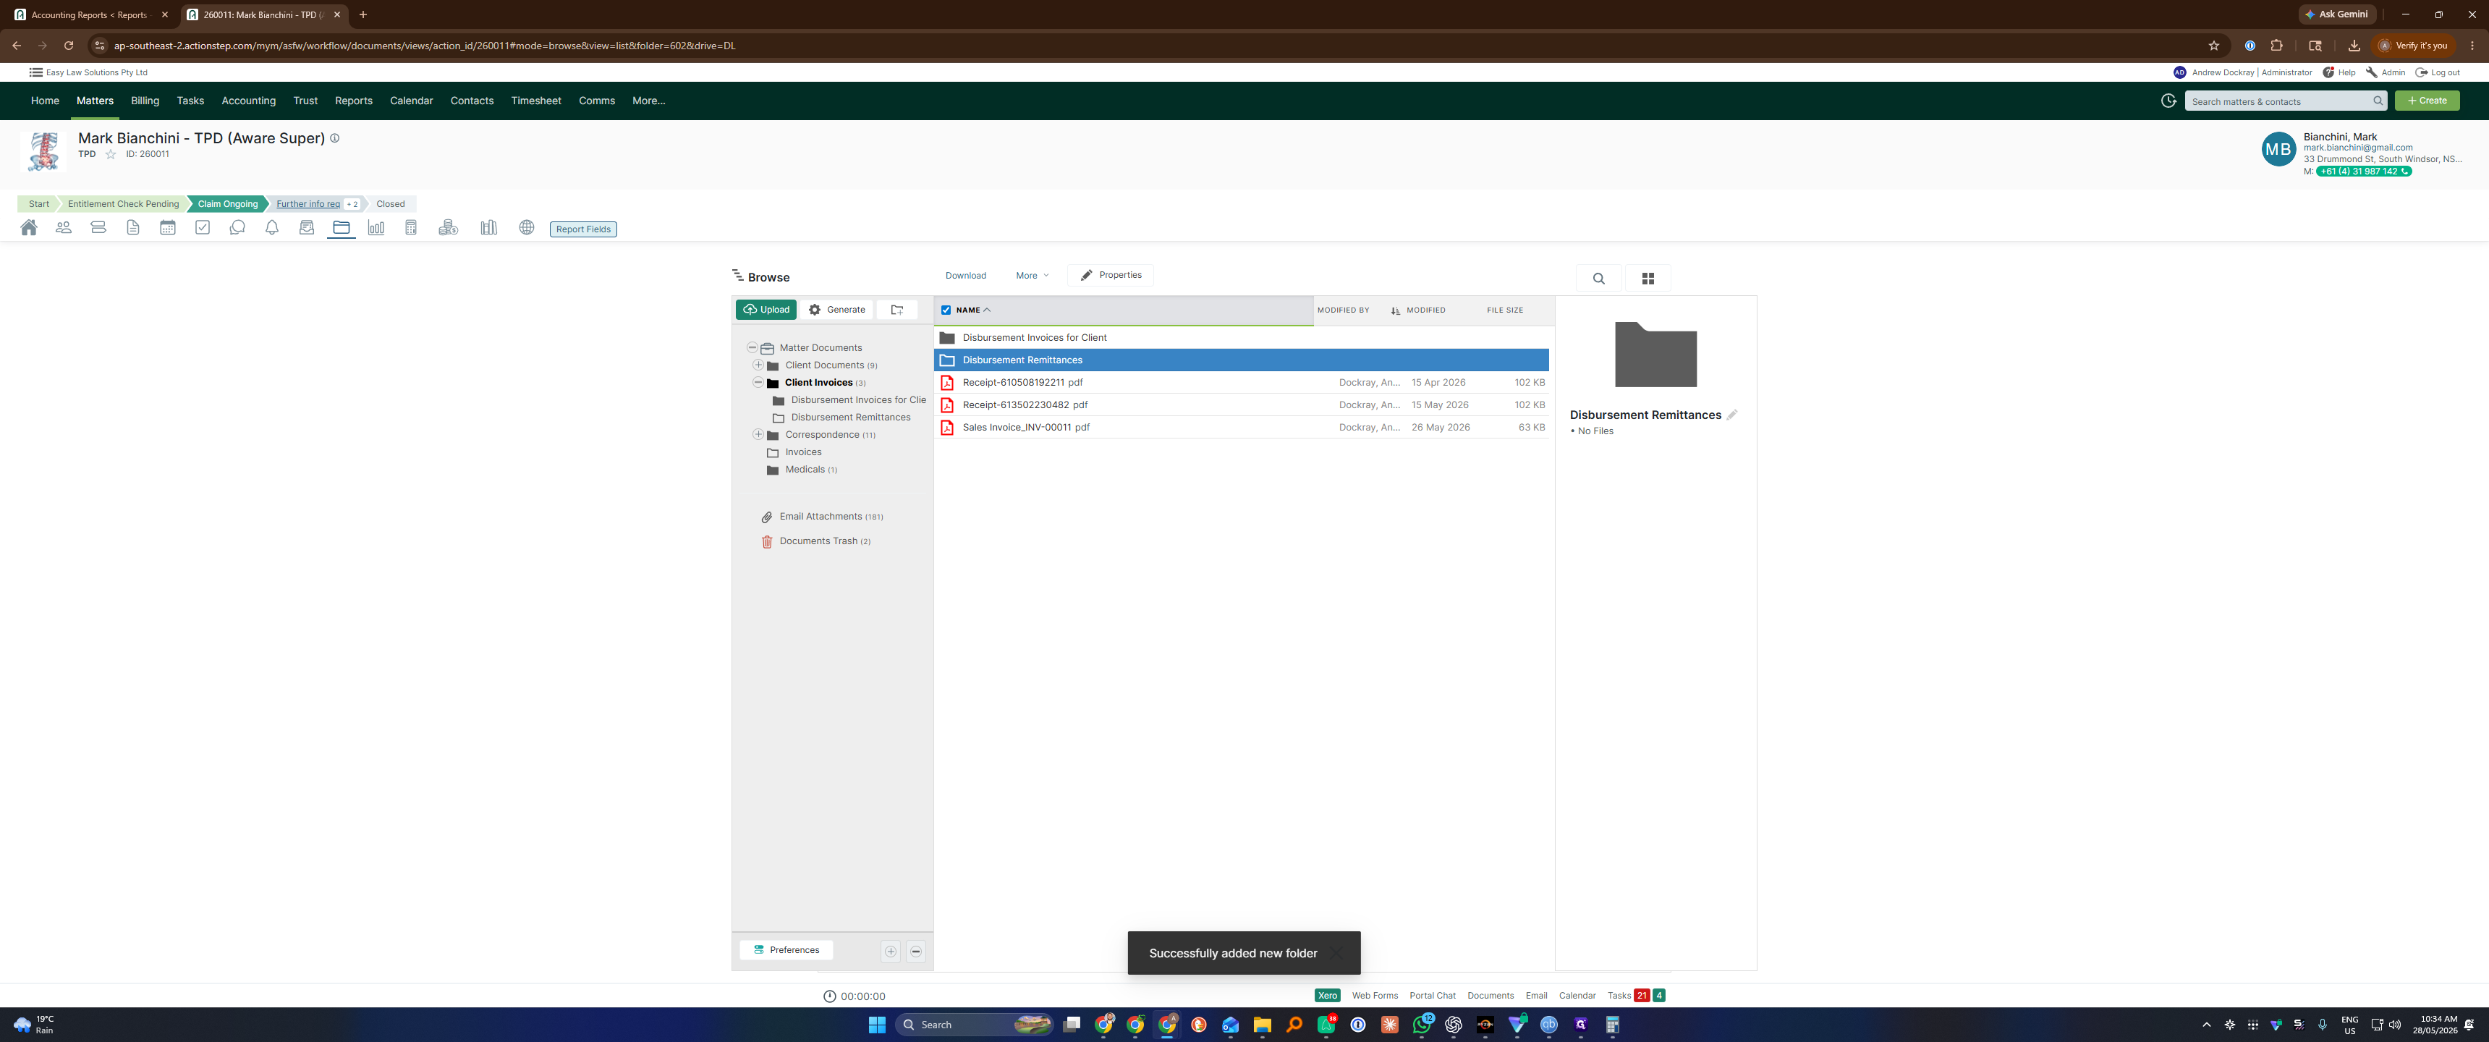Click the matter info icon beside title

click(x=335, y=138)
